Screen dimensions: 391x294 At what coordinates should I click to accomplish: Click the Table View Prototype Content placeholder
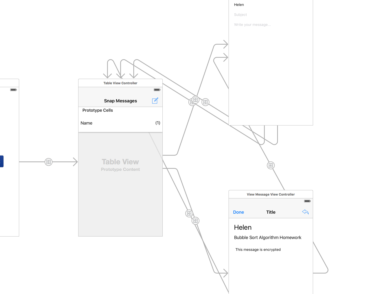point(120,165)
